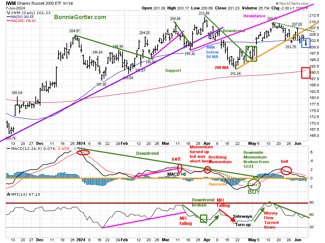Click 'Downside Momentum Broken from 12/23' note
Viewport: 325px width, 243px height.
(x=256, y=160)
